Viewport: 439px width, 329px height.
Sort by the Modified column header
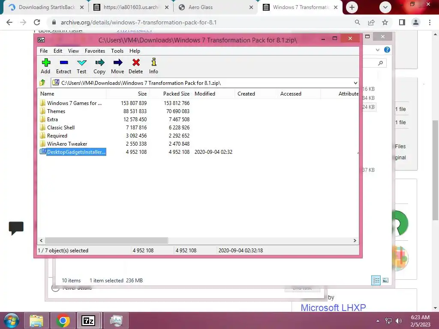click(x=213, y=94)
